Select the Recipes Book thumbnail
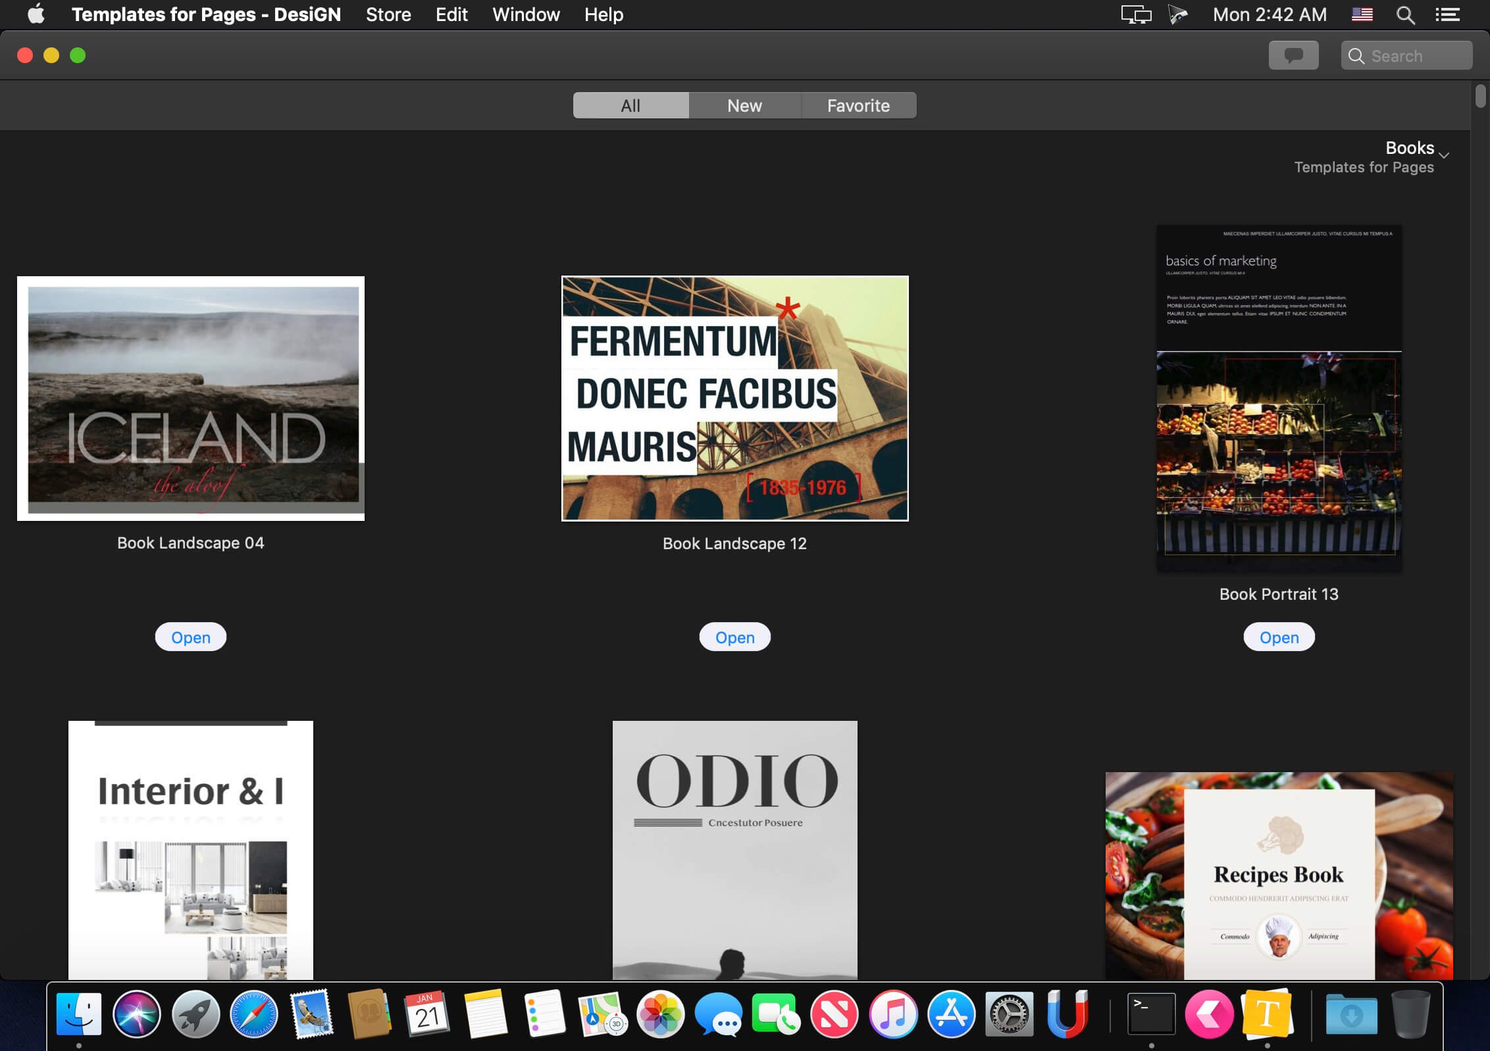This screenshot has width=1490, height=1051. (x=1279, y=875)
